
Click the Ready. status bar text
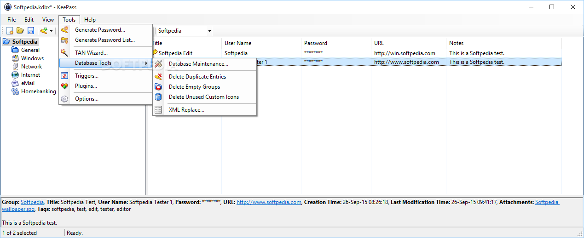75,233
